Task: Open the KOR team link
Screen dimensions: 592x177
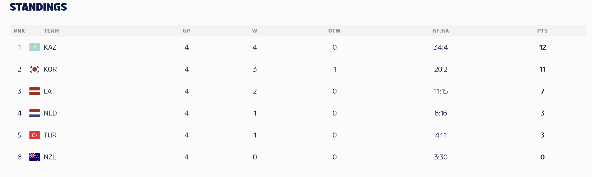Action: pos(50,69)
